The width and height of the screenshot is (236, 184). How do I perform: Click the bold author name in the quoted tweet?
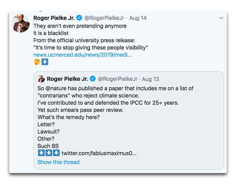pyautogui.click(x=67, y=79)
